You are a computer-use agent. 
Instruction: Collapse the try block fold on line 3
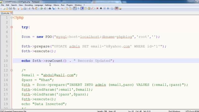coord(12,27)
